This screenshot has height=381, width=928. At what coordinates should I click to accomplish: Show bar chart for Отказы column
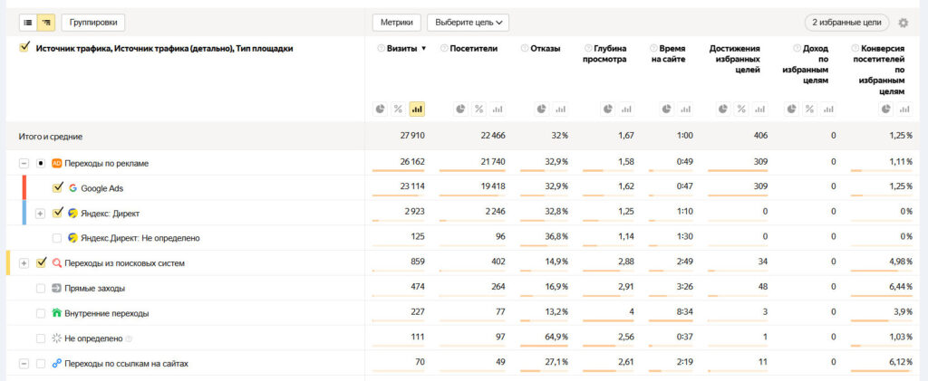(x=560, y=109)
